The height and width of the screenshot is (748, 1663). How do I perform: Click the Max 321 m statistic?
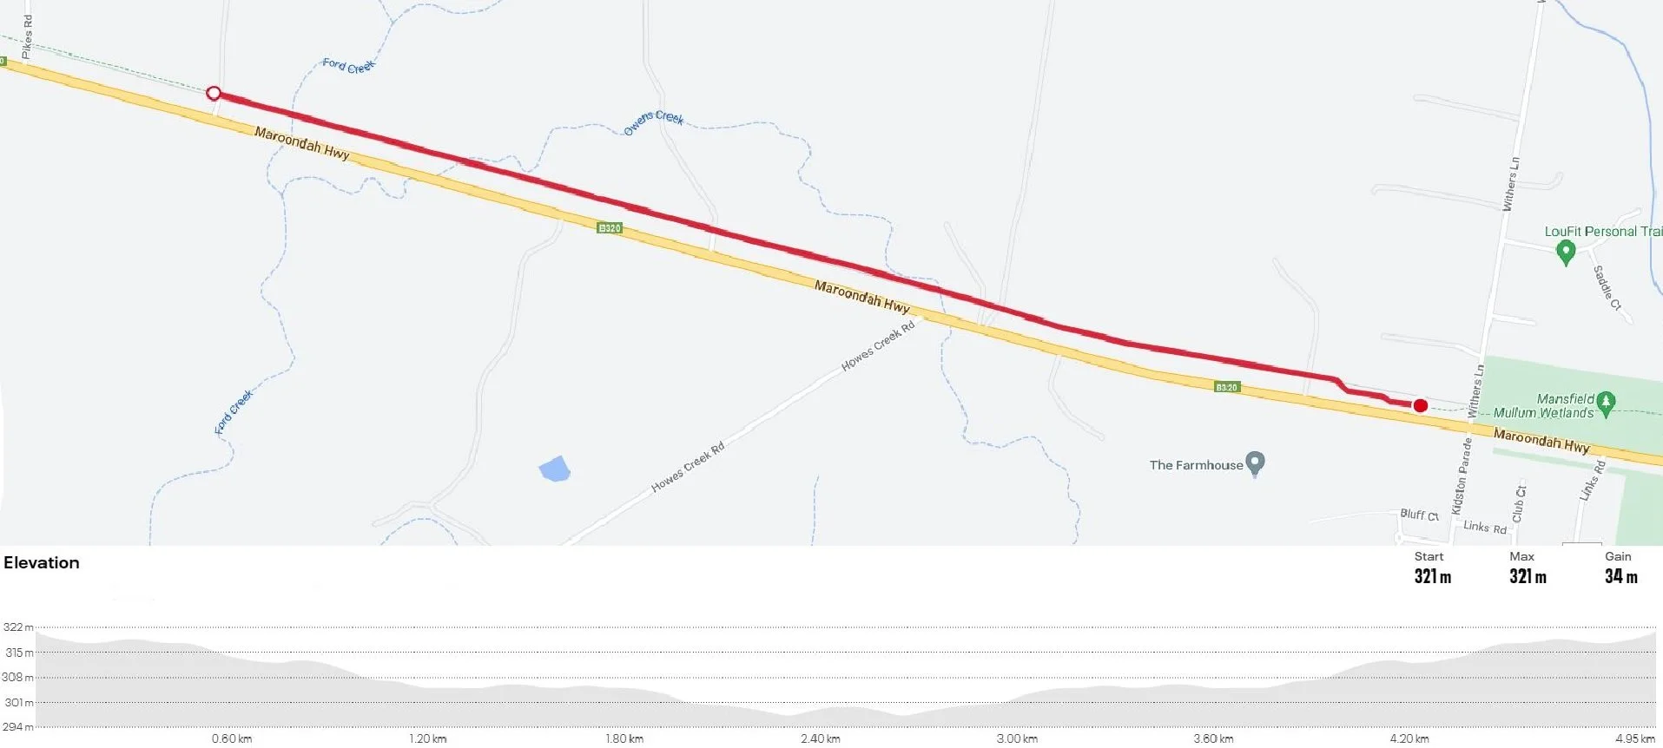tap(1528, 568)
